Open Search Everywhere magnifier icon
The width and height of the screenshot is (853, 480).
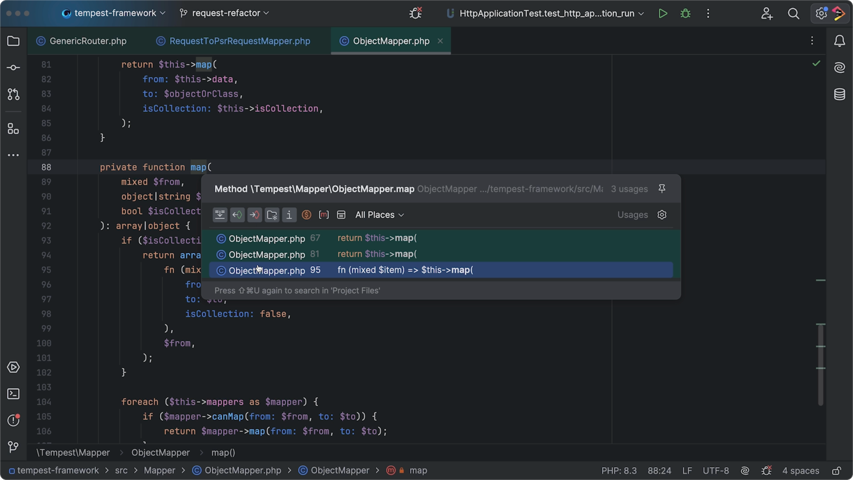(794, 13)
